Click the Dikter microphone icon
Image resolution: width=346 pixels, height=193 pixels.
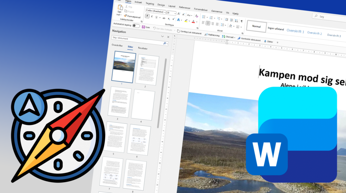coord(265,41)
